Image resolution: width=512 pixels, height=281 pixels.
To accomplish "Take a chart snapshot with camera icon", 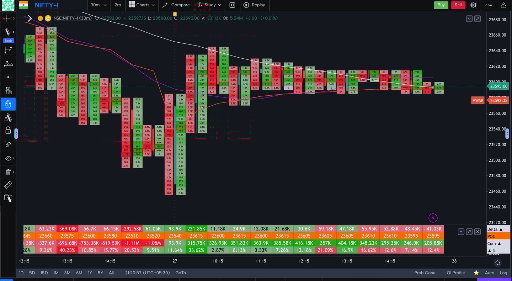I will tap(232, 5).
